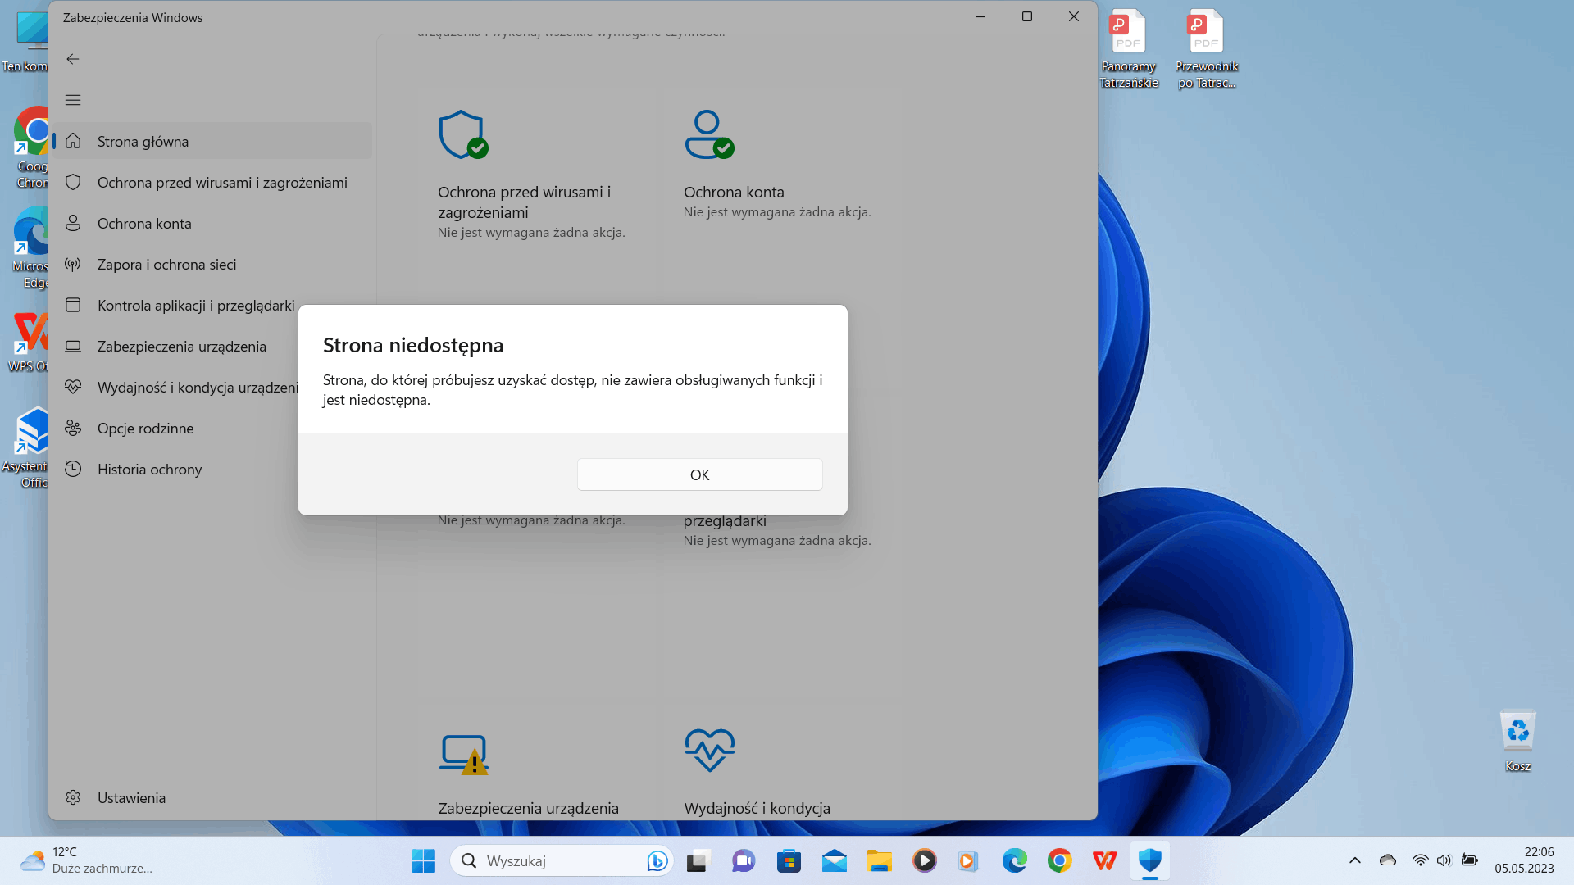Open Historia ochrony in sidebar

[x=149, y=470]
